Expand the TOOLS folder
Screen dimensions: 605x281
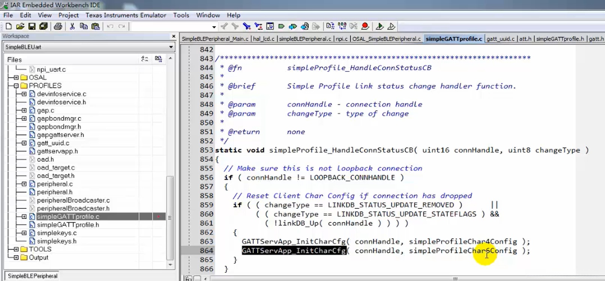coord(16,249)
